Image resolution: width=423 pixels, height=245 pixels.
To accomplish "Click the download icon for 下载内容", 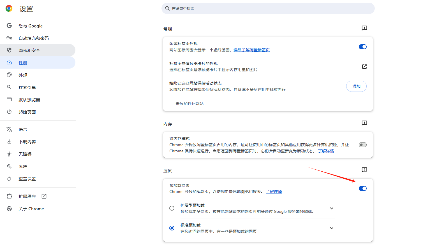I will 9,142.
